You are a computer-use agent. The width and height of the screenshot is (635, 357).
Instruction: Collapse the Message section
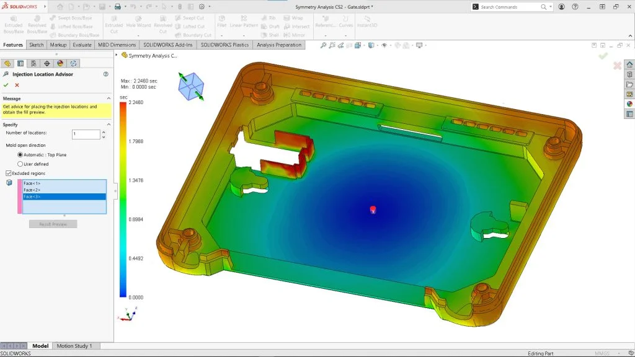[109, 99]
